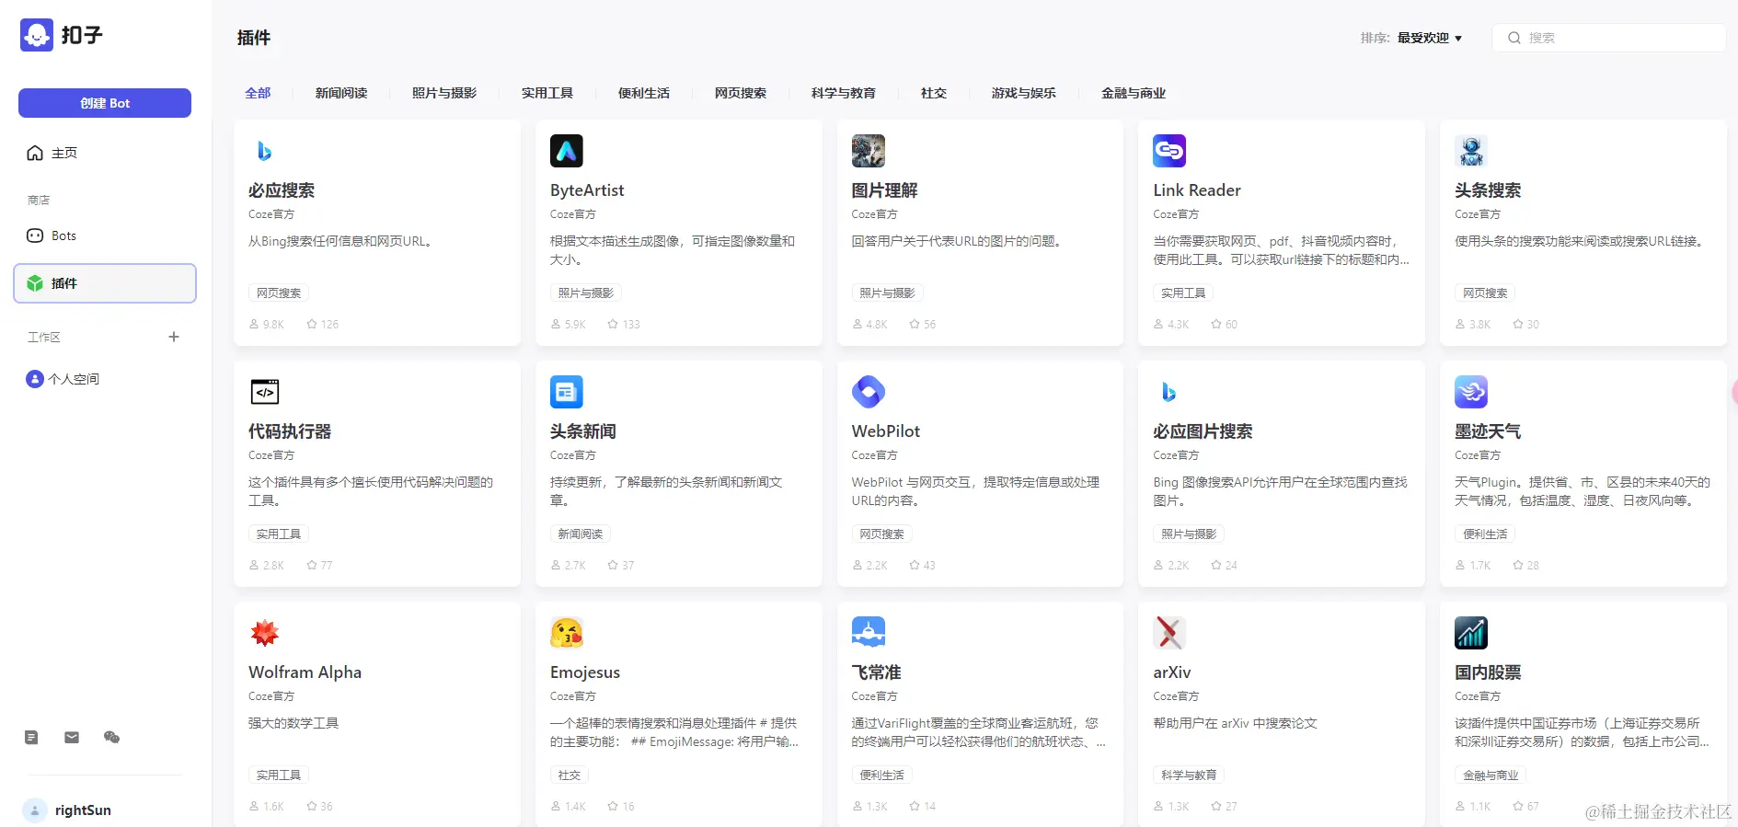Select the 实用工具 category tab
This screenshot has height=827, width=1738.
click(x=547, y=93)
